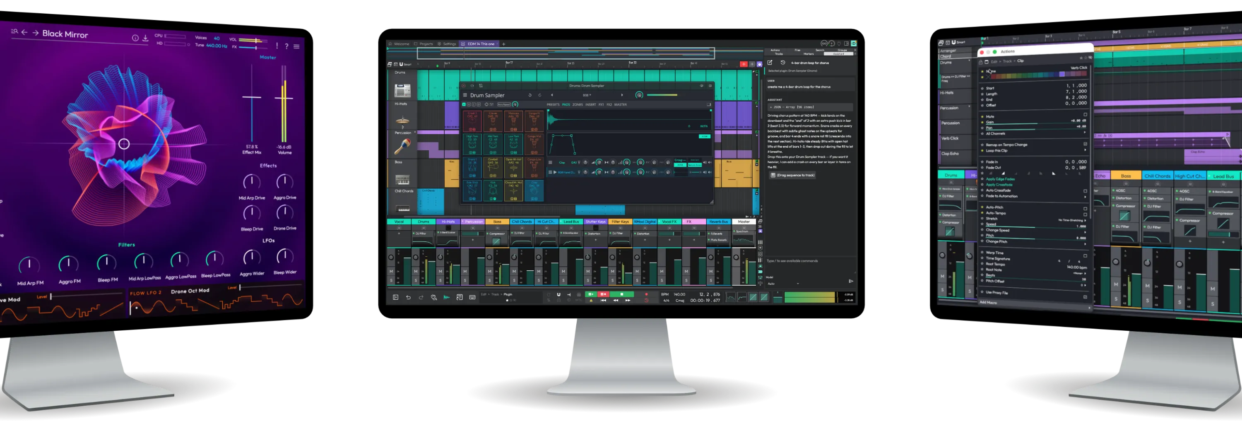Viewport: 1242px width, 421px height.
Task: Switch to MASTER tab in Drum Sampler
Action: click(620, 105)
